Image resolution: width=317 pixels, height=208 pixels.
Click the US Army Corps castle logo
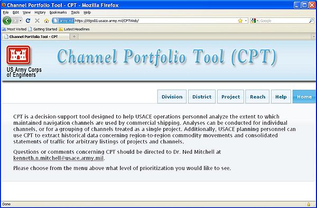coord(18,55)
